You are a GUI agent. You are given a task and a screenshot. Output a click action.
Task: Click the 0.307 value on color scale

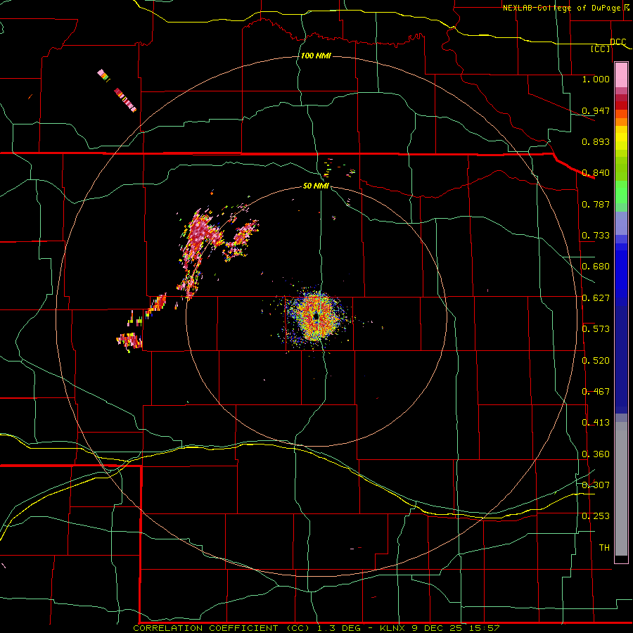coord(596,485)
